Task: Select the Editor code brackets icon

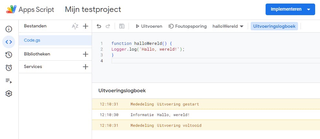Action: point(9,42)
